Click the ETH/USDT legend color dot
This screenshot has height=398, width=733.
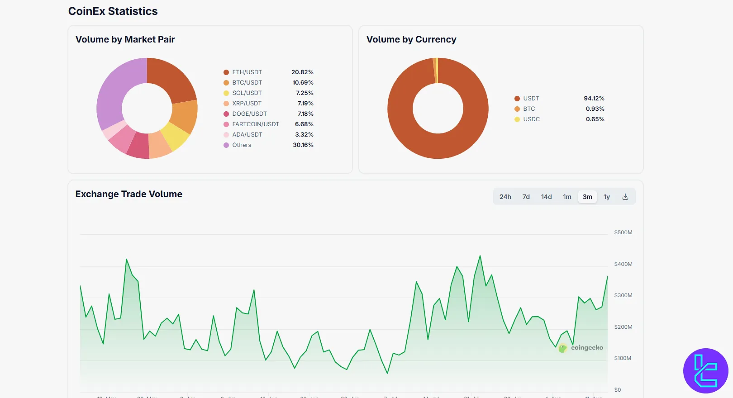(x=226, y=72)
